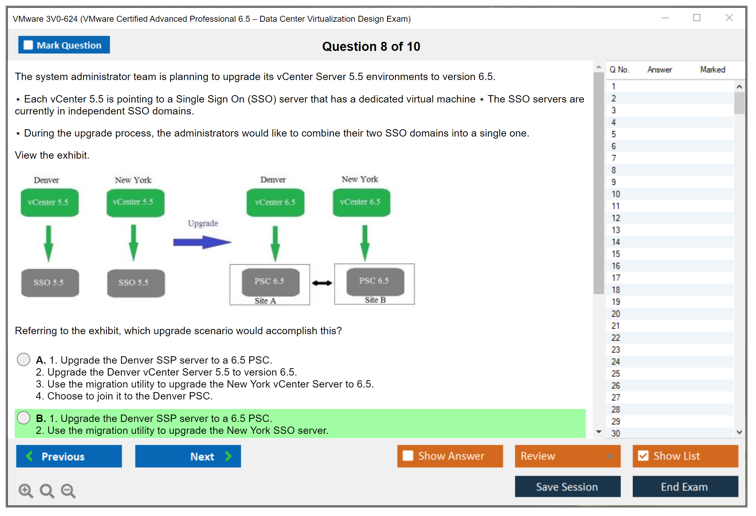Tick the Mark Question checkbox
Viewport: 756px width, 516px height.
tap(28, 45)
